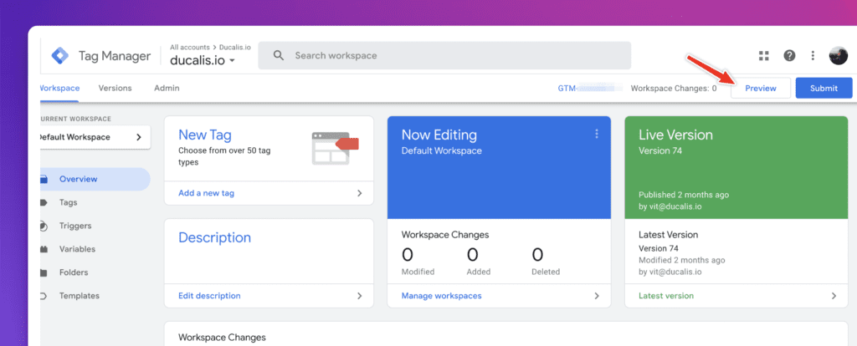857x346 pixels.
Task: Click the GTM container ID link
Action: click(x=590, y=88)
